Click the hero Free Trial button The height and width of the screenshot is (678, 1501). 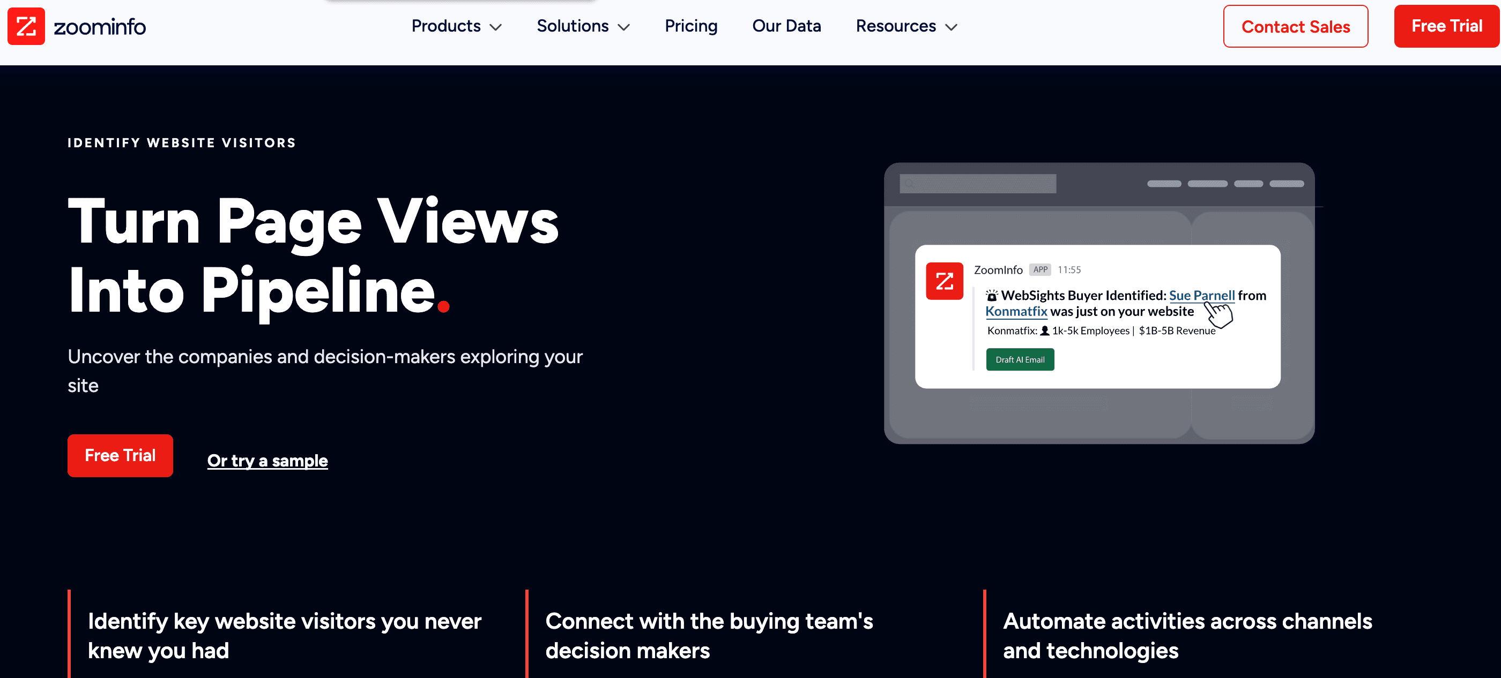coord(120,455)
